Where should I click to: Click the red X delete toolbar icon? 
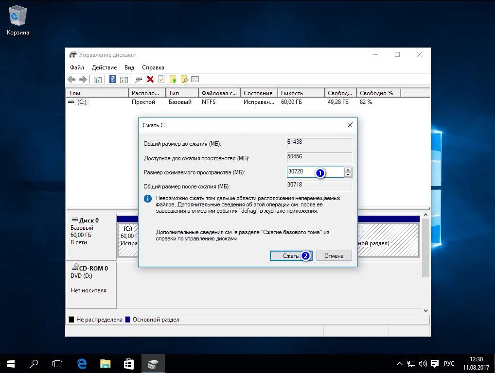pos(150,79)
